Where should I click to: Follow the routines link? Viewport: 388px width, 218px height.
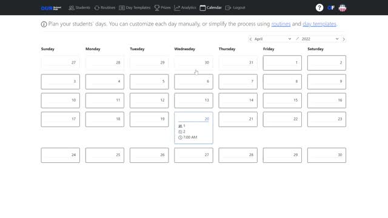click(x=281, y=24)
